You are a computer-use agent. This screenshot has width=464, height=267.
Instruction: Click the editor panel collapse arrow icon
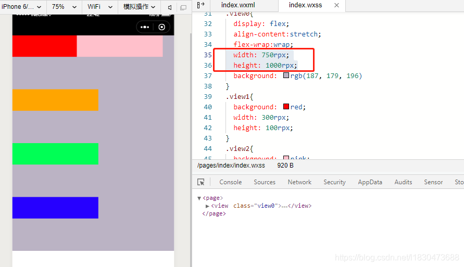(x=200, y=5)
